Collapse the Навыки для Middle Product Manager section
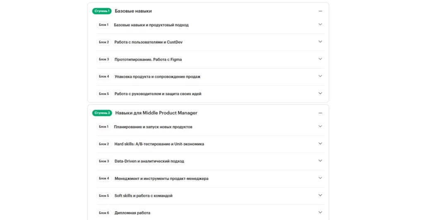The width and height of the screenshot is (424, 220). pyautogui.click(x=320, y=113)
